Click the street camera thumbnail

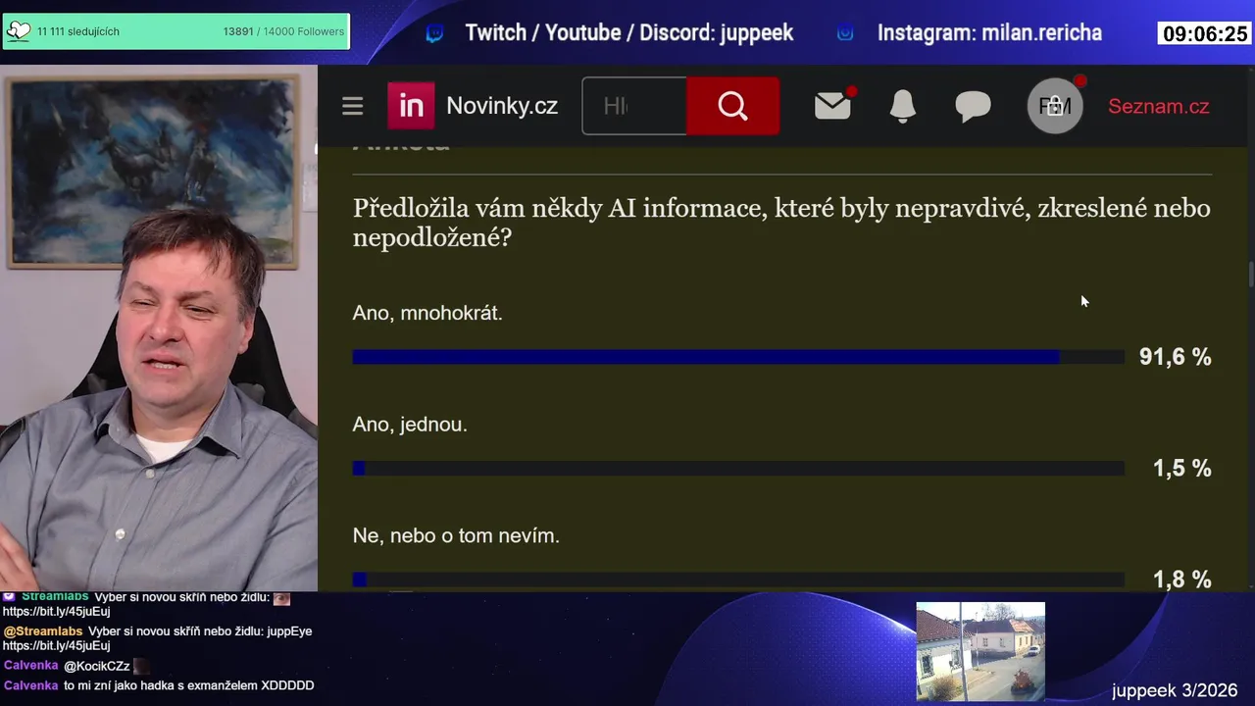click(980, 652)
